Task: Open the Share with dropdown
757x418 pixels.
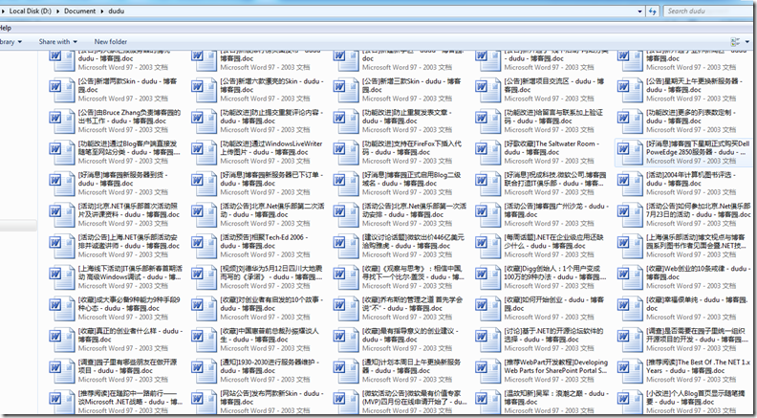Action: pyautogui.click(x=58, y=42)
